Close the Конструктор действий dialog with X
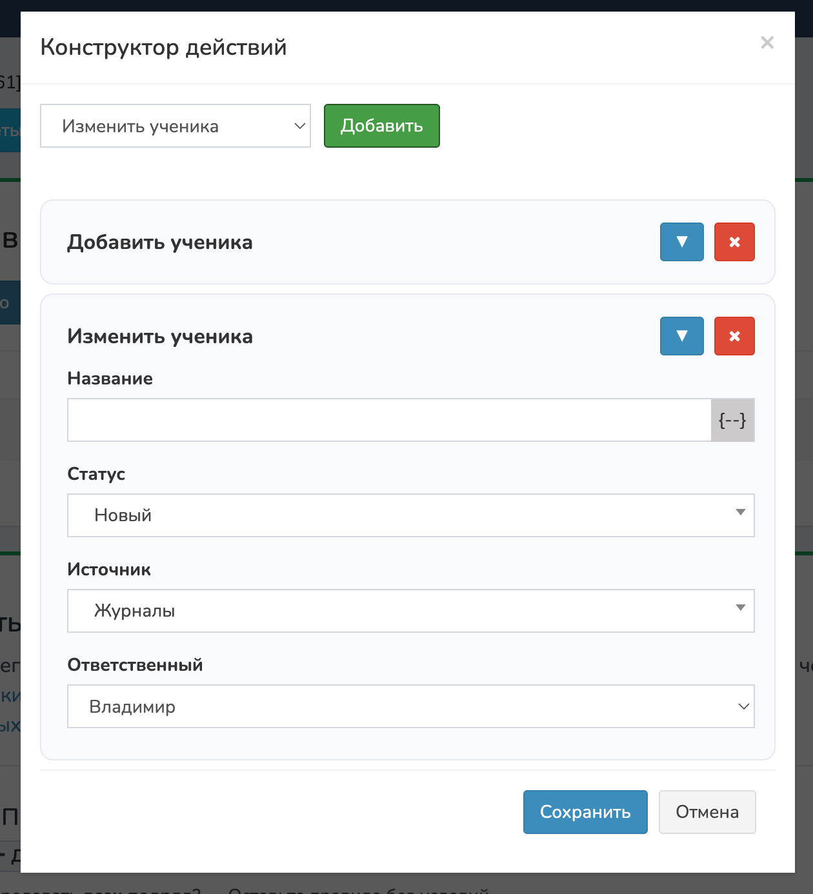Viewport: 813px width, 894px height. pos(767,43)
